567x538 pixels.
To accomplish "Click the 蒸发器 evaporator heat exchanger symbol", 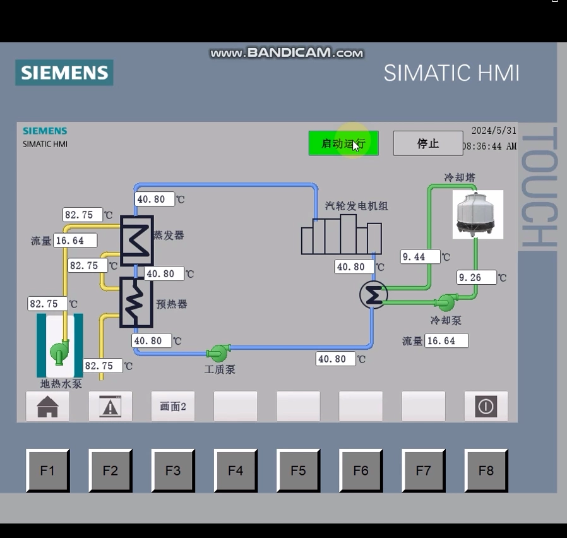I will click(x=136, y=241).
